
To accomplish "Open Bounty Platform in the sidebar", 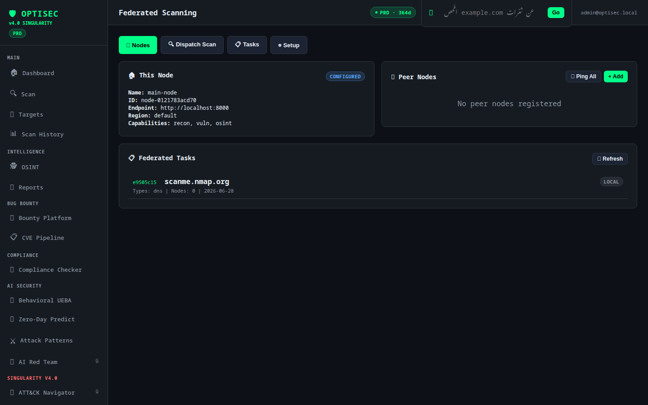I will tap(54, 218).
